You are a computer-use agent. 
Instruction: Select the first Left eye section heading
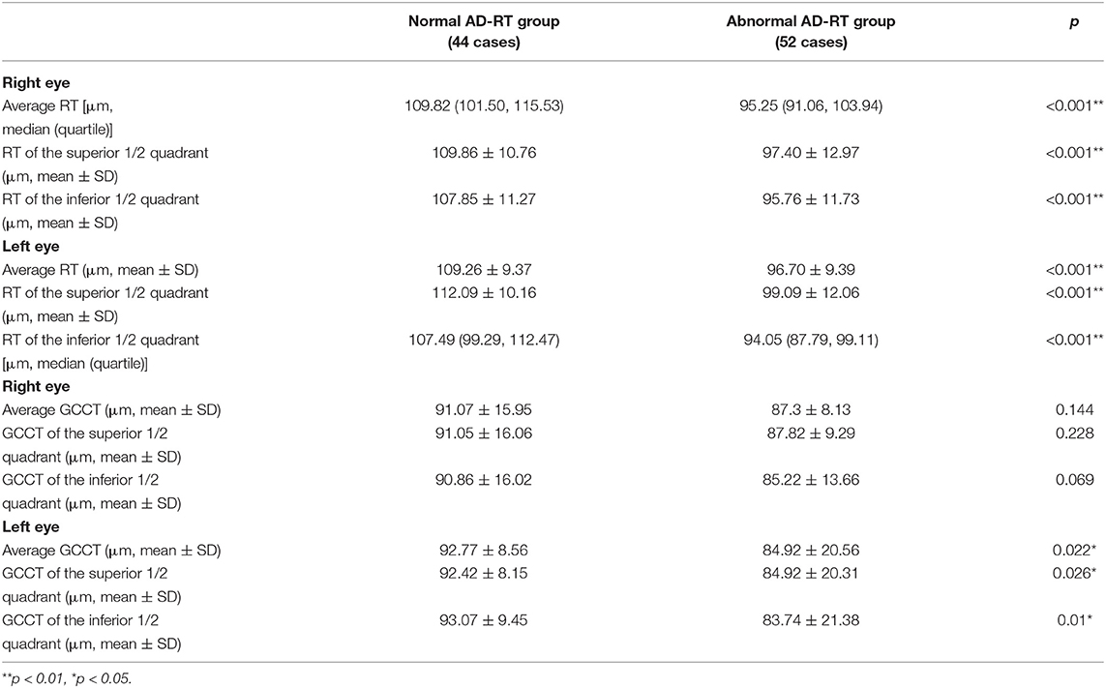tap(31, 247)
